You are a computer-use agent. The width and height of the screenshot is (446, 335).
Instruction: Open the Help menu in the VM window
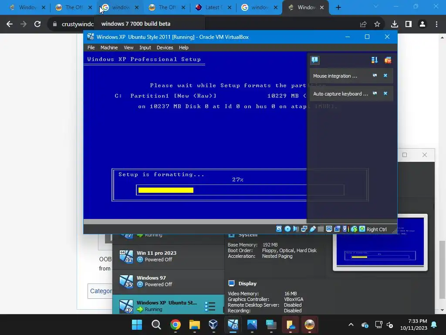click(x=183, y=48)
